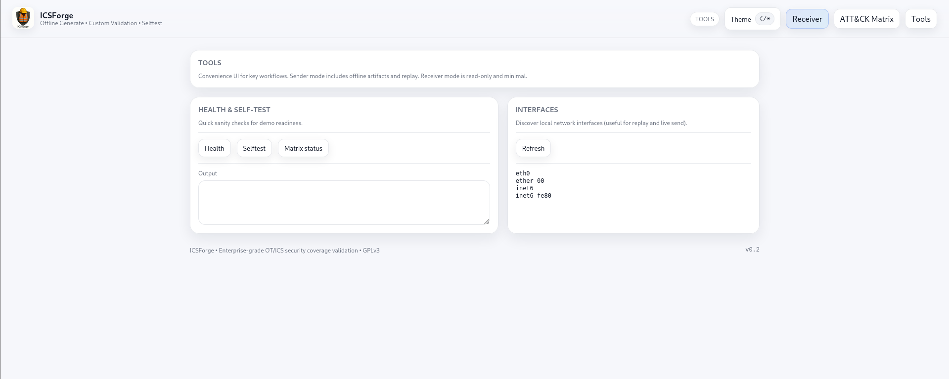Screen dimensions: 949x379
Task: Click the INTERFACES panel heading
Action: click(x=537, y=110)
